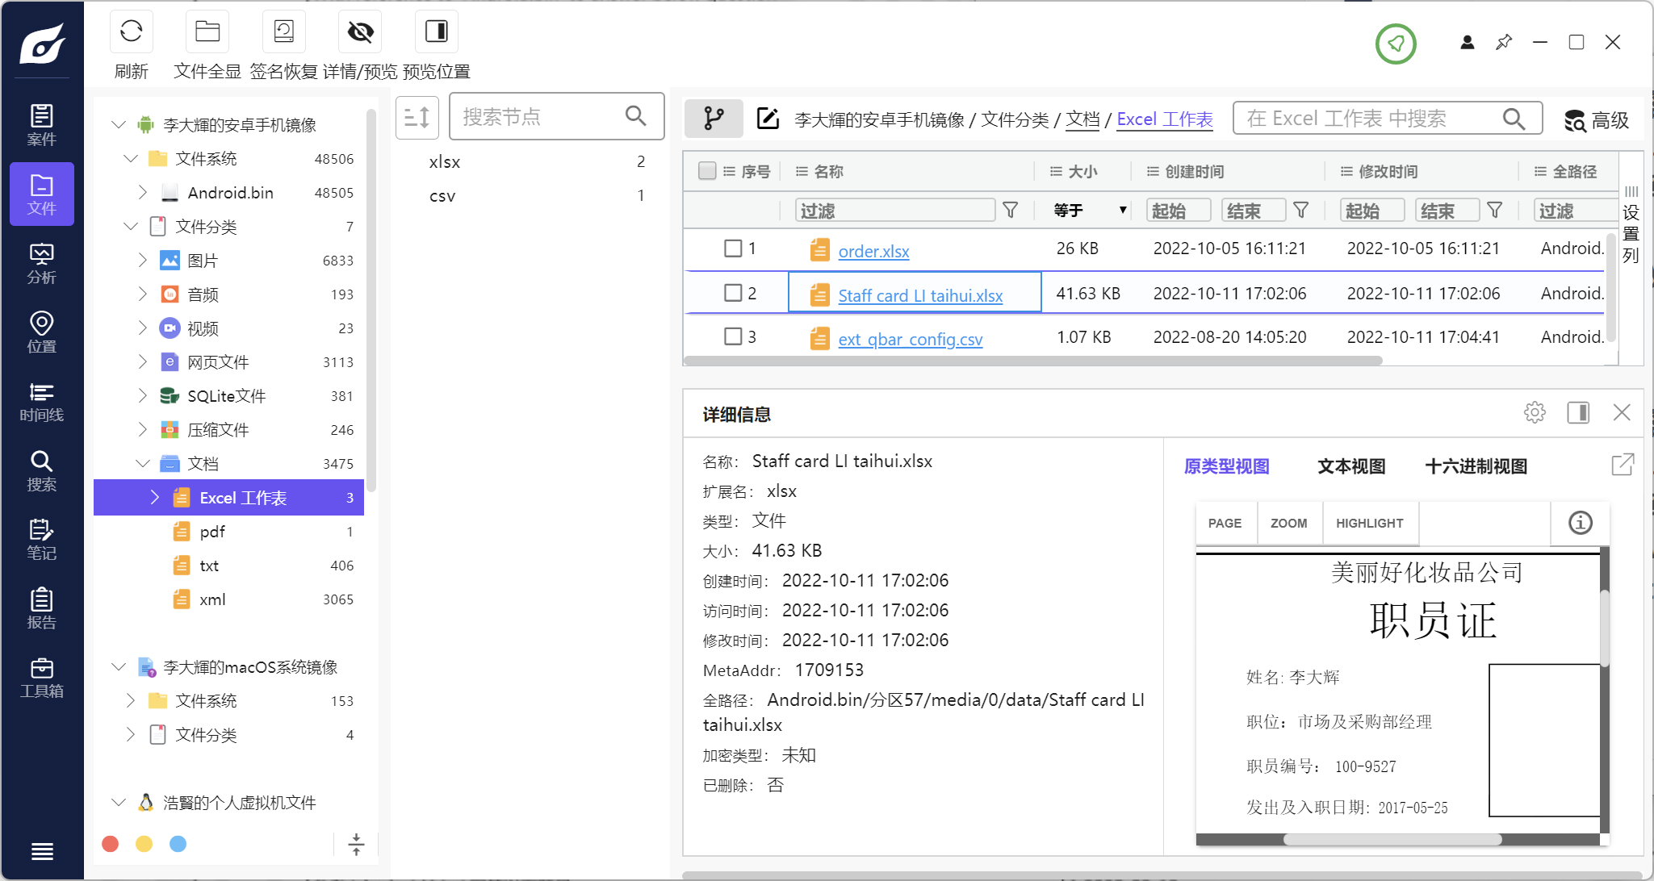
Task: Click the 刷新 refresh icon
Action: click(131, 32)
